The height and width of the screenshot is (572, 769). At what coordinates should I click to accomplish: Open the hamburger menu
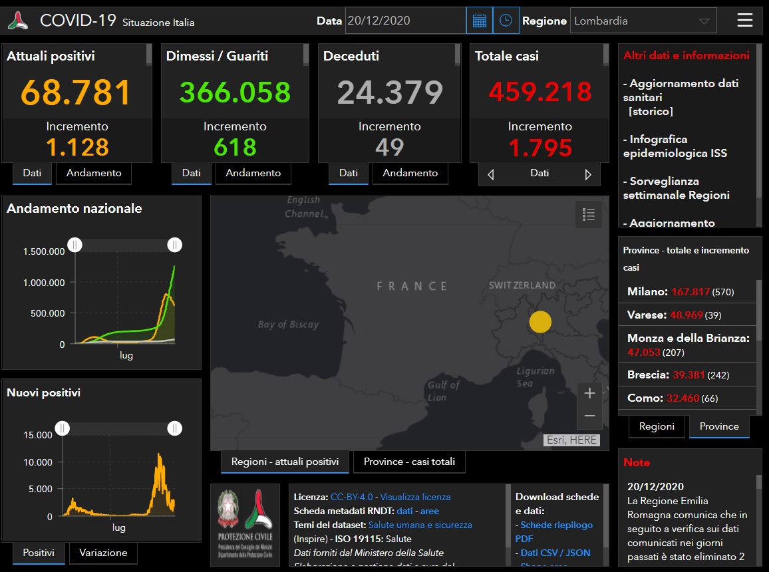point(745,20)
